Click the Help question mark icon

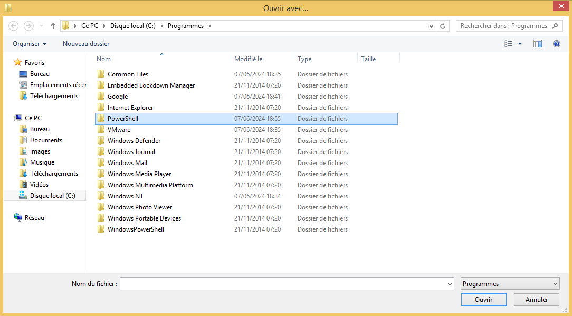(x=556, y=44)
